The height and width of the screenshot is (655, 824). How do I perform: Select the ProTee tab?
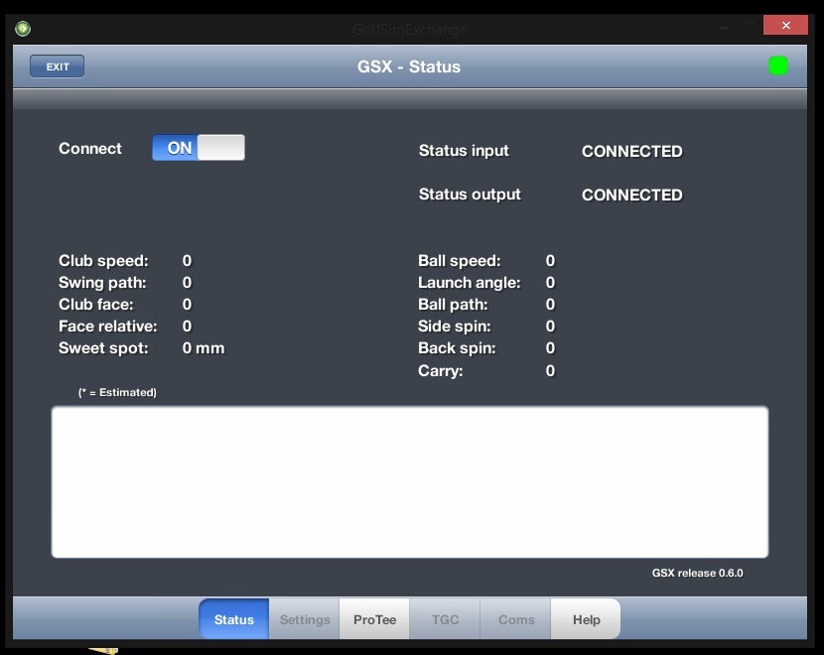tap(374, 619)
